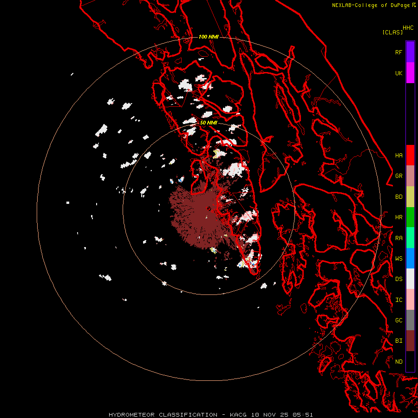This screenshot has width=418, height=418.
Task: Click the NEXLAB-College of DuPage text
Action: tap(372, 5)
